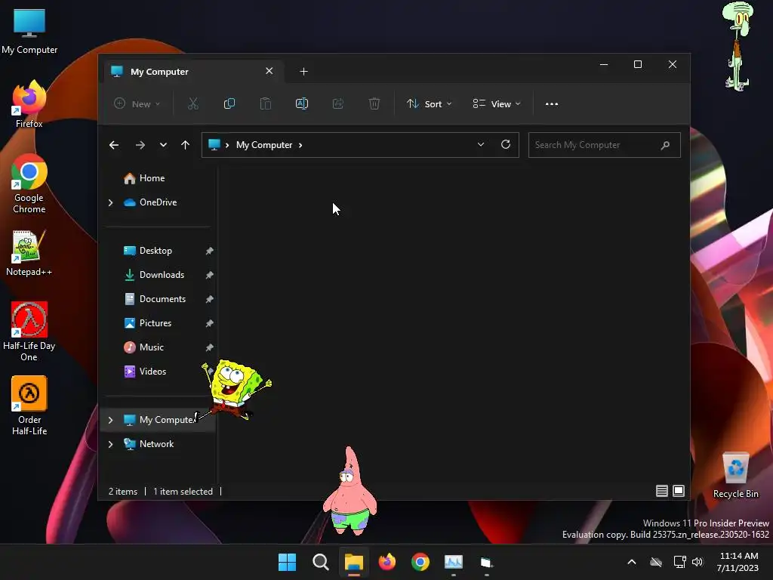
Task: Close the My Computer tab
Action: 269,71
